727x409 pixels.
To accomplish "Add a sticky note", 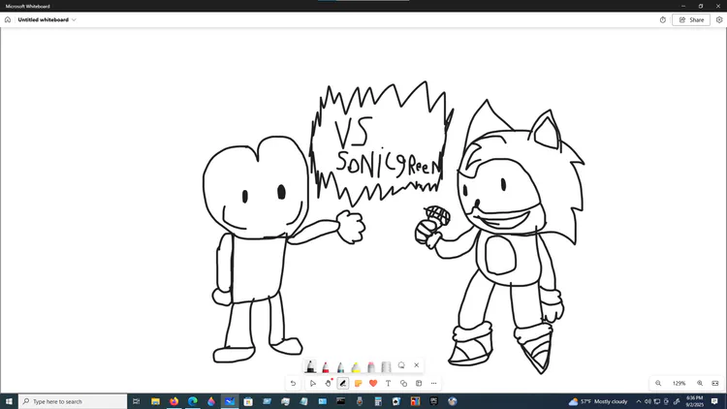I will point(358,384).
